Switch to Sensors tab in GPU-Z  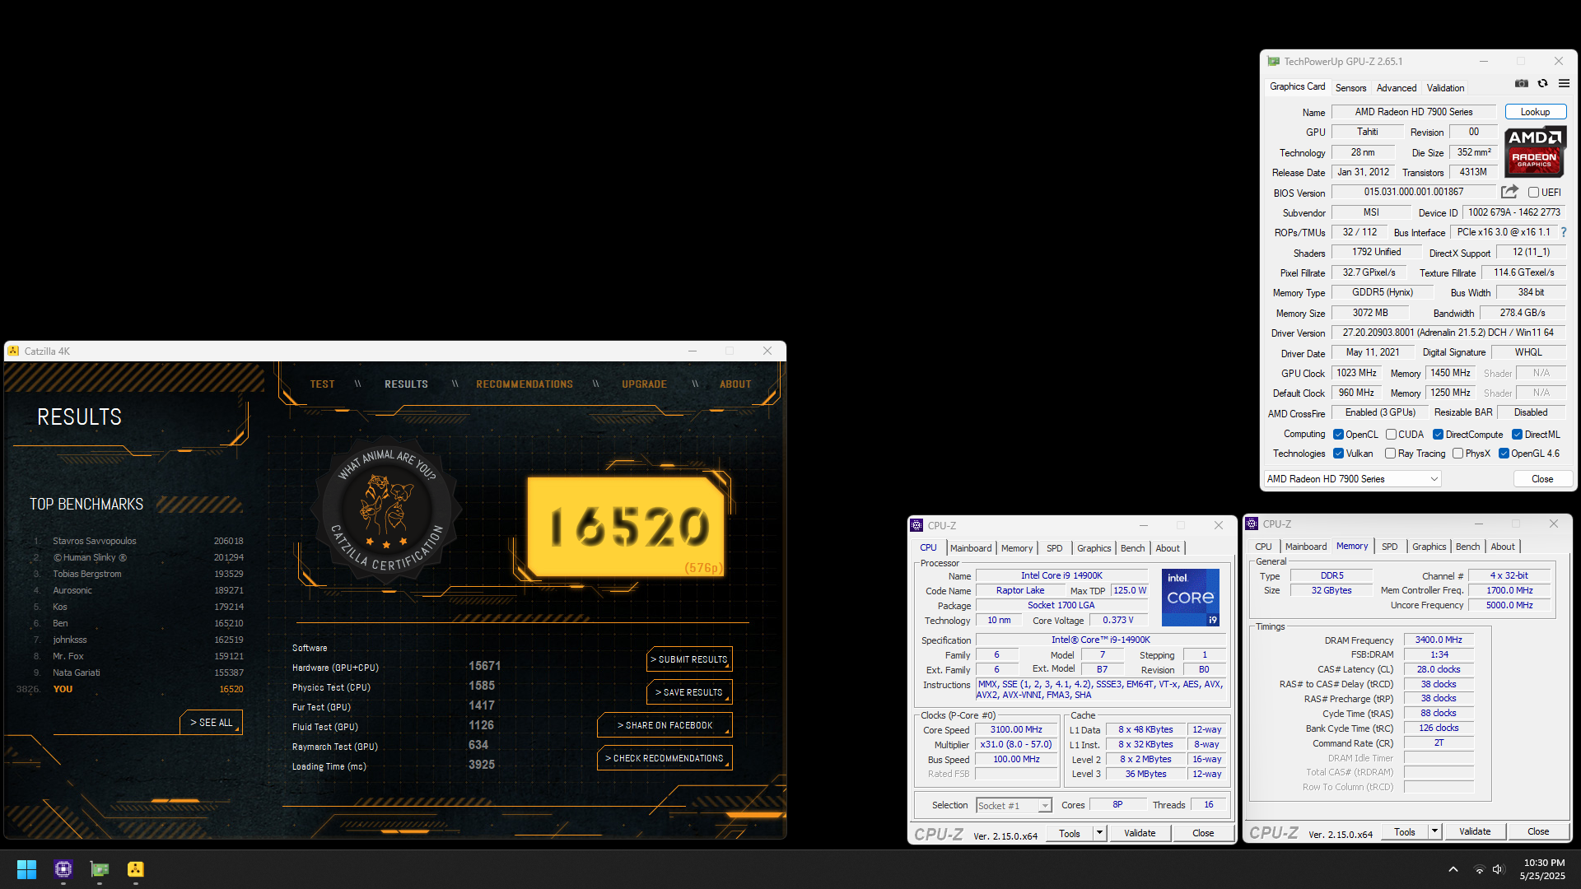(1350, 88)
